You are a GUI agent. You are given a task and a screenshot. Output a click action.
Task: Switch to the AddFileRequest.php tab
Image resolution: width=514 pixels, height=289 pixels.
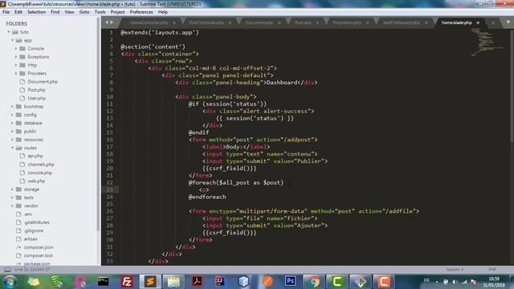[x=402, y=22]
